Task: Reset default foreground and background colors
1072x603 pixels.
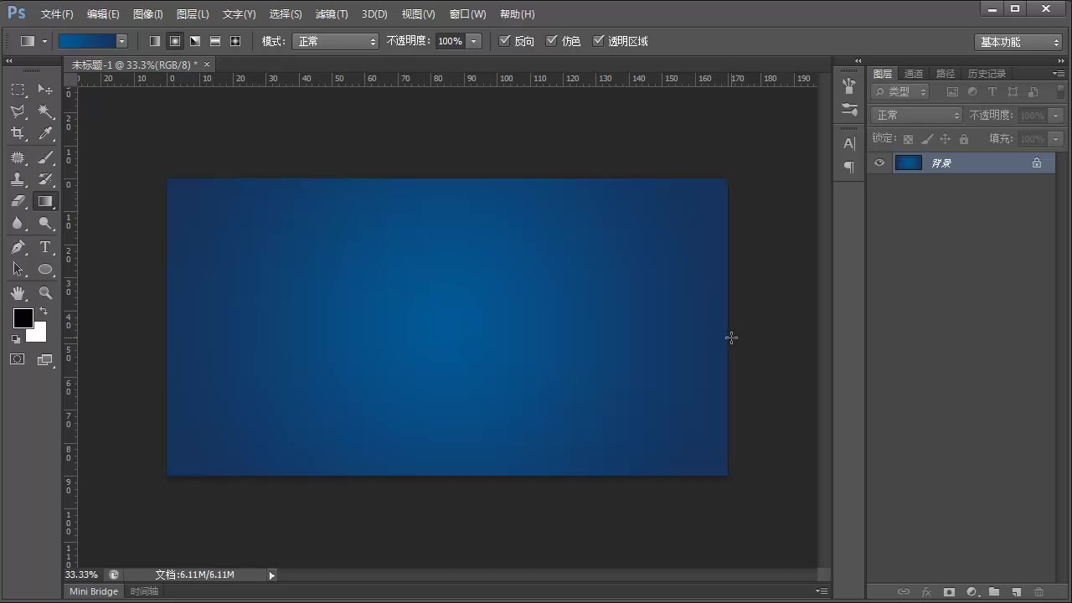Action: (16, 339)
